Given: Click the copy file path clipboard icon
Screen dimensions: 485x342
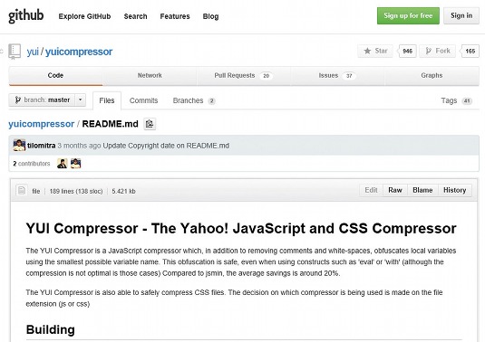Looking at the screenshot, I should [150, 124].
